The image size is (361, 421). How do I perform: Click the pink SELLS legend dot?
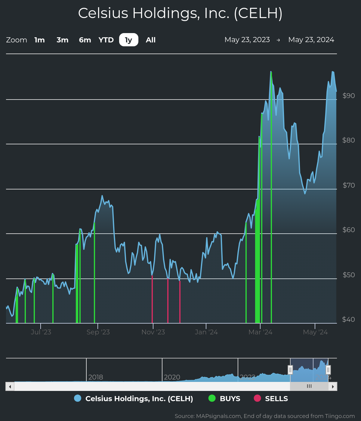coord(257,398)
